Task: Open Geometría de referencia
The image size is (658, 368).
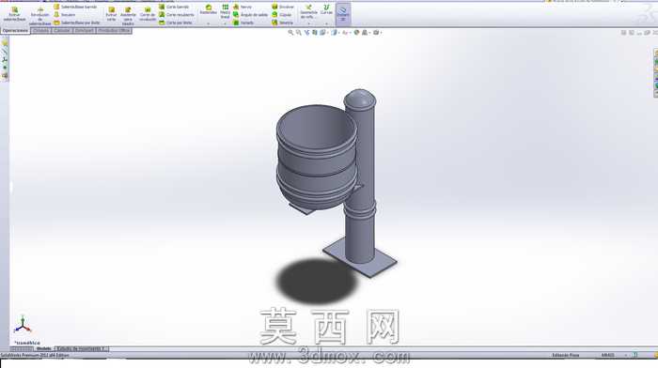Action: coord(308,12)
